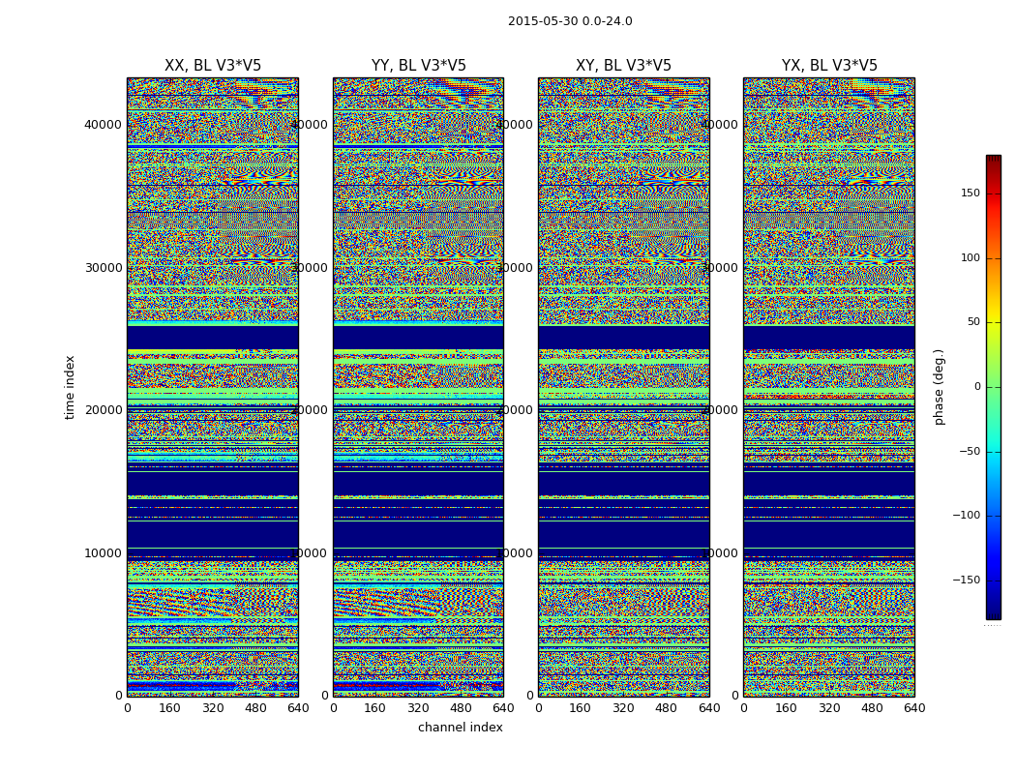The height and width of the screenshot is (774, 1016).
Task: Click the 40000 y-tick label of XX plot
Action: point(105,124)
